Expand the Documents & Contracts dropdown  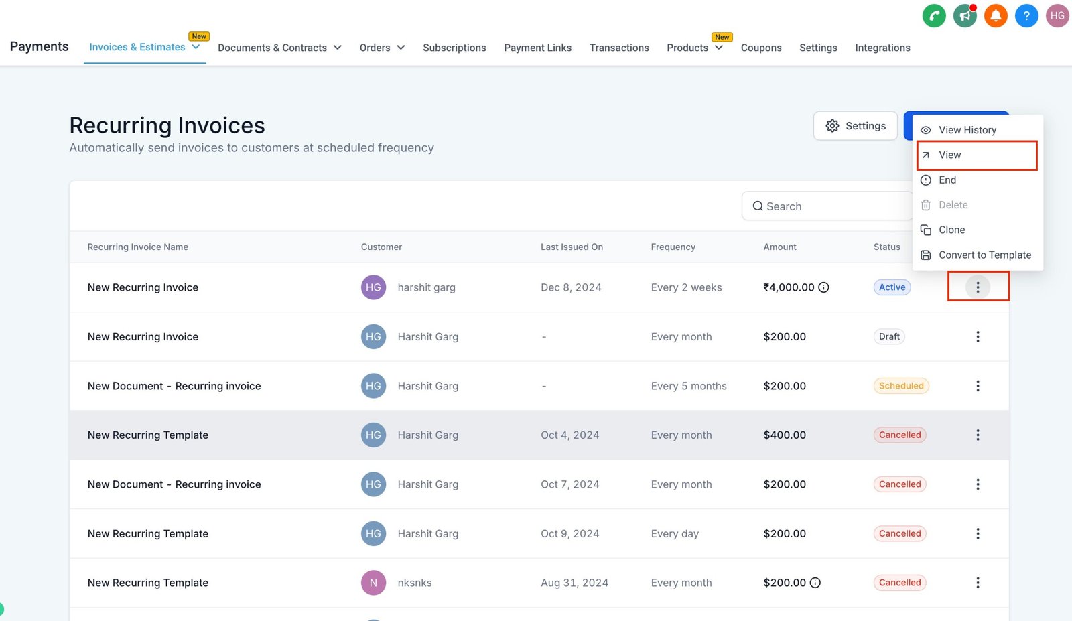pos(337,48)
